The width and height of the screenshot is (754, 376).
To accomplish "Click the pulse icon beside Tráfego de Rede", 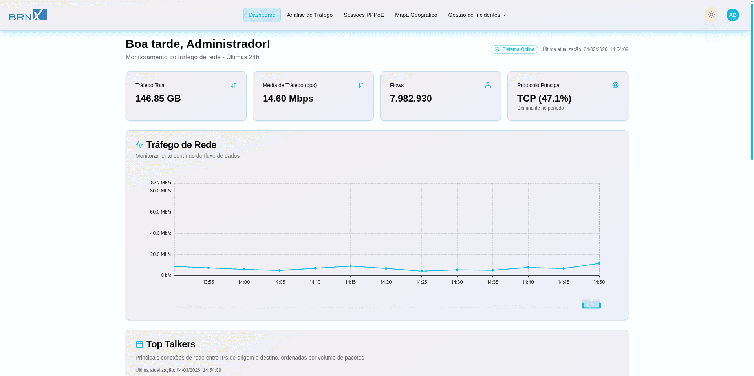I will (139, 145).
